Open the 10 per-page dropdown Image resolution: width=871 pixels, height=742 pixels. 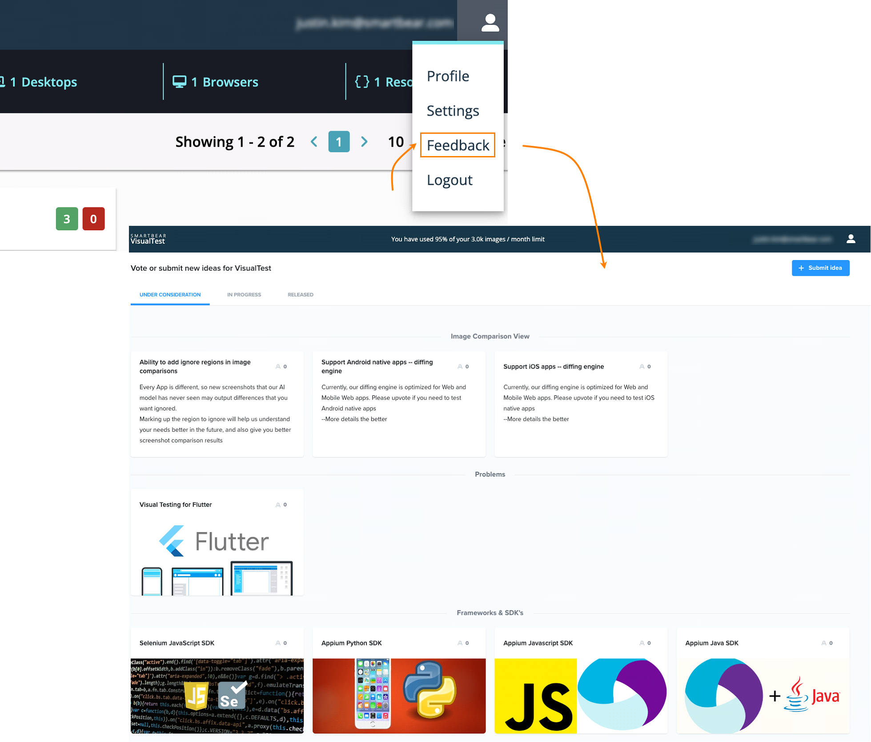(x=396, y=142)
